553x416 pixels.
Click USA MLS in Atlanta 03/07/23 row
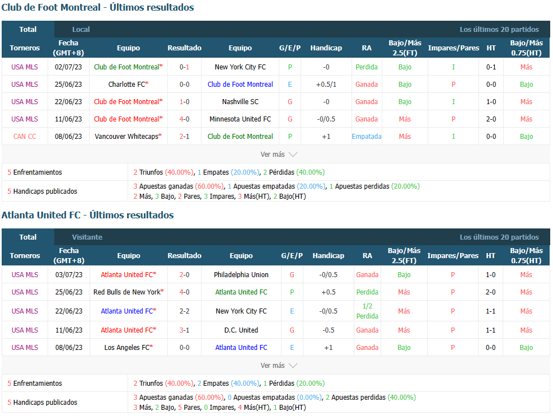click(x=25, y=274)
